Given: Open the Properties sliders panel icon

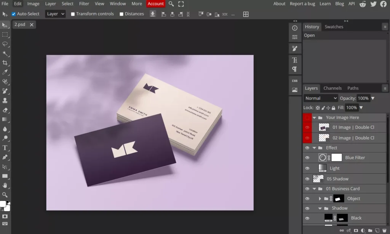Looking at the screenshot, I should (x=295, y=37).
